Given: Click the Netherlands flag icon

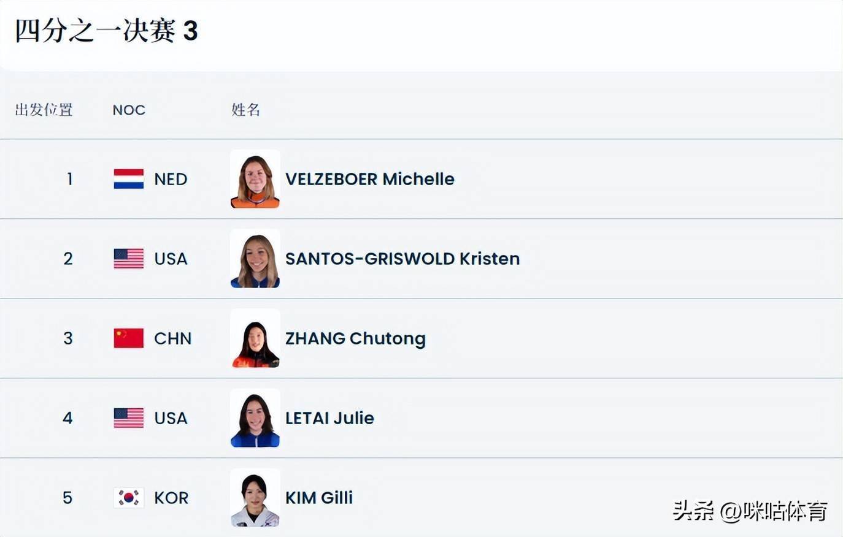Looking at the screenshot, I should pos(129,179).
